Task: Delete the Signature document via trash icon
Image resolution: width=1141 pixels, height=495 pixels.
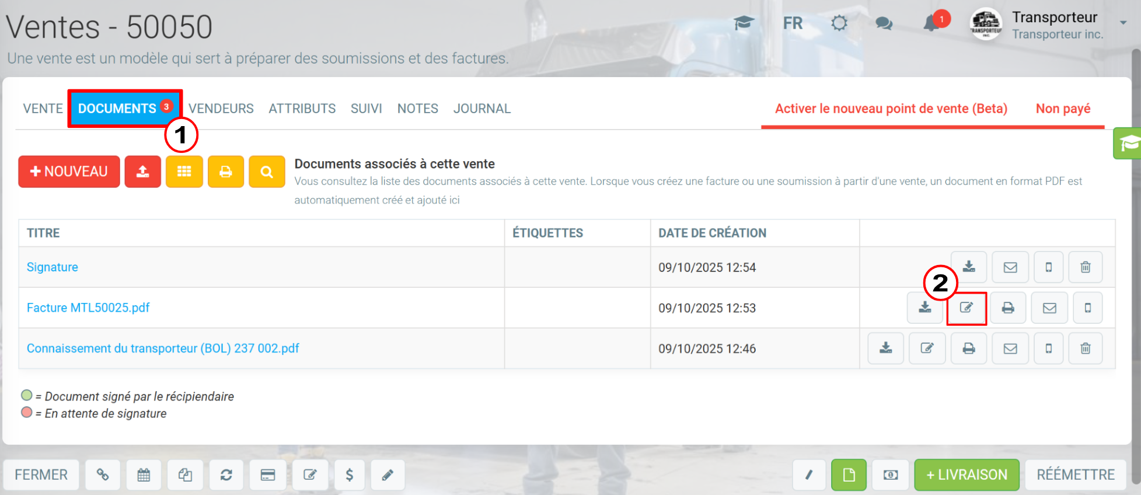Action: [x=1086, y=267]
